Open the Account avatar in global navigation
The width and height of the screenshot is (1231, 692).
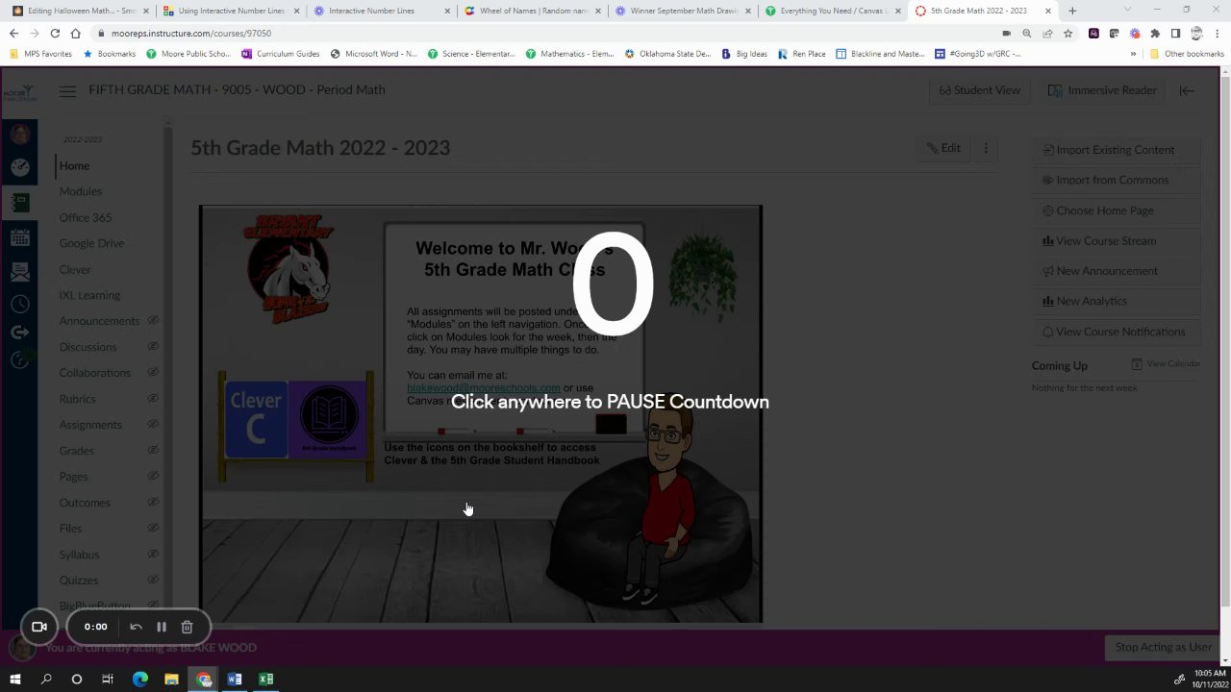(x=19, y=134)
